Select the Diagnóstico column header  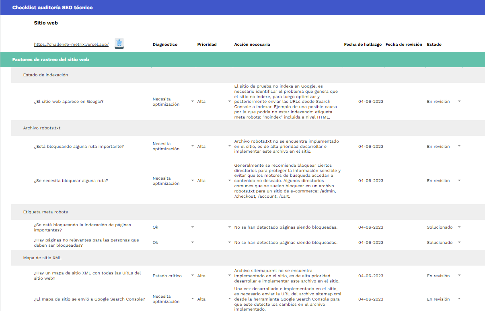165,45
